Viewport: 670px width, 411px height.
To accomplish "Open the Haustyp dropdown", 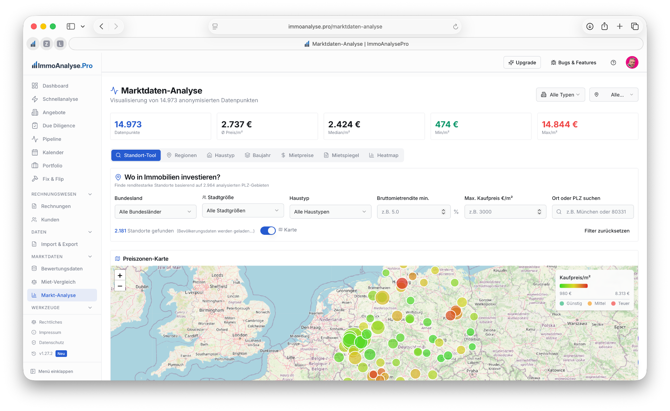I will pos(330,212).
